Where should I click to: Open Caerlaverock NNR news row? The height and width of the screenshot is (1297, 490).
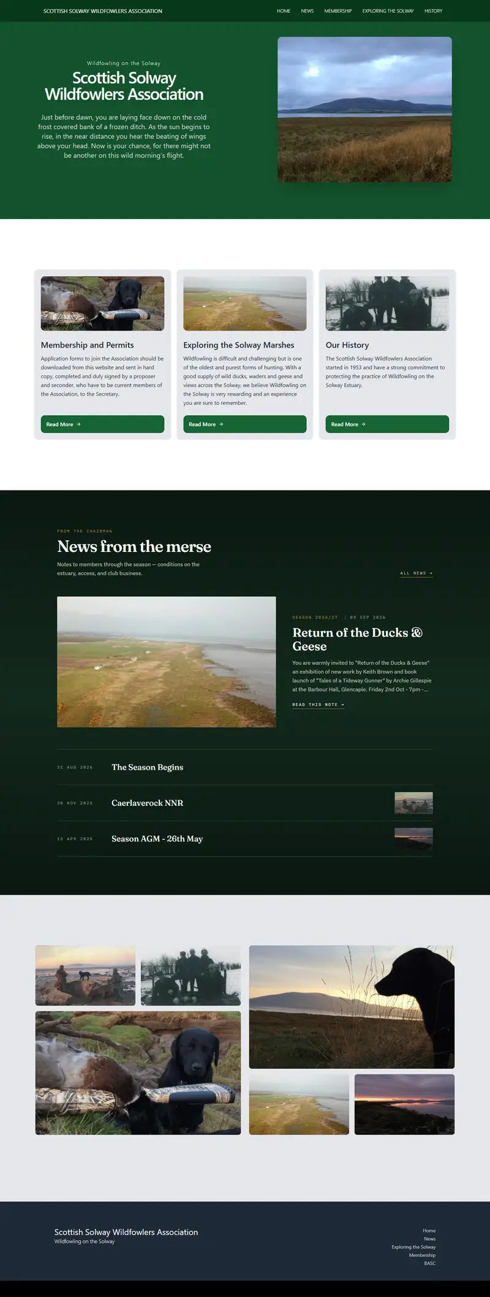click(x=245, y=803)
